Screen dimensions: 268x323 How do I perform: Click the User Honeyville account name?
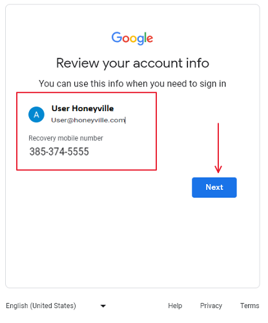tap(83, 109)
